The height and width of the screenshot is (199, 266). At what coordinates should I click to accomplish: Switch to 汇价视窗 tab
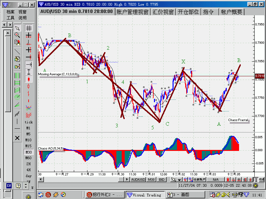tap(163, 12)
